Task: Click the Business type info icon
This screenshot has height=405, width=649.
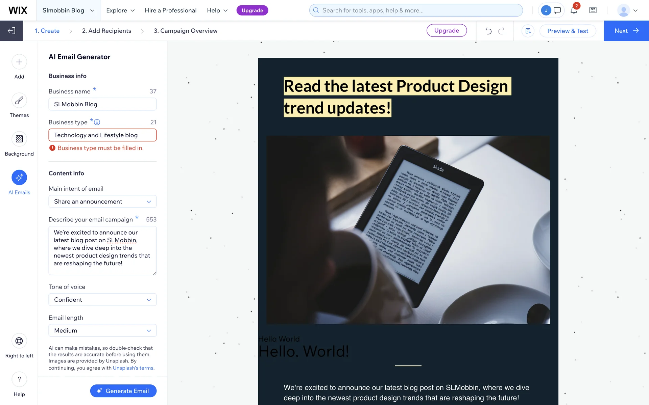Action: [97, 122]
